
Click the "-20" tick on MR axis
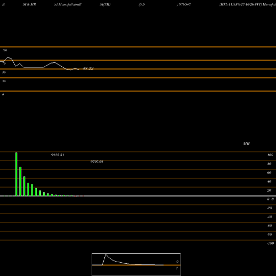(269, 208)
